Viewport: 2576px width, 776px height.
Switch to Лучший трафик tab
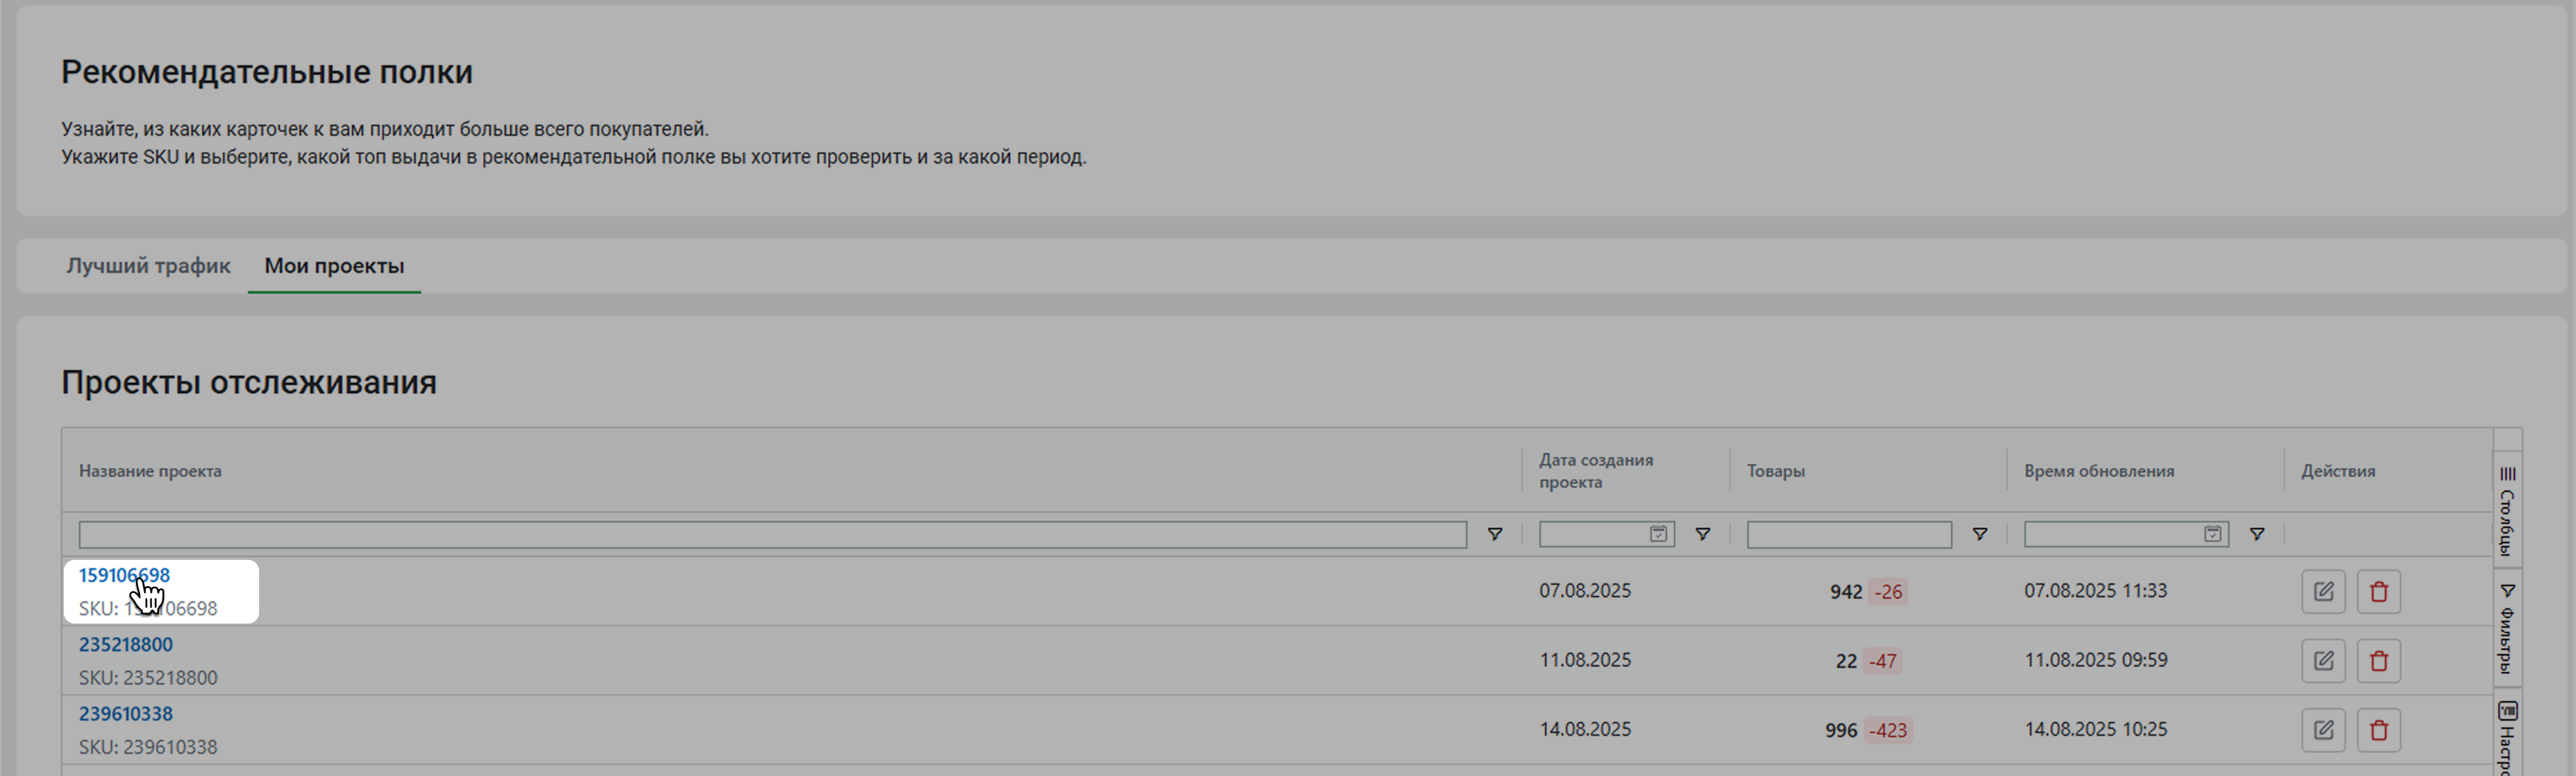pyautogui.click(x=148, y=266)
